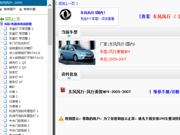180x135 pixels.
Task: Click the 资料信息 section tab
Action: coord(69,75)
